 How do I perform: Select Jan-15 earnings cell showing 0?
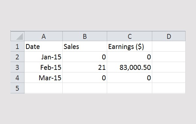point(129,57)
